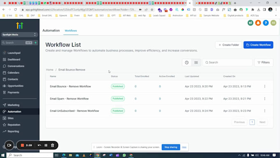The height and width of the screenshot is (158, 280).
Task: Open the Chrome extensions puzzle icon
Action: coord(252,9)
